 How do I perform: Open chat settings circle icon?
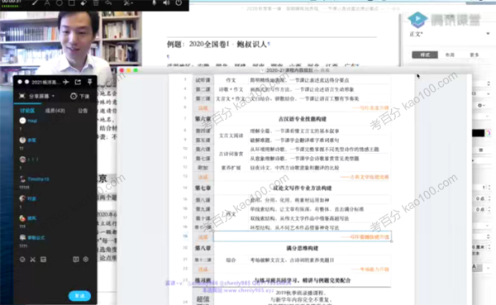pyautogui.click(x=86, y=259)
